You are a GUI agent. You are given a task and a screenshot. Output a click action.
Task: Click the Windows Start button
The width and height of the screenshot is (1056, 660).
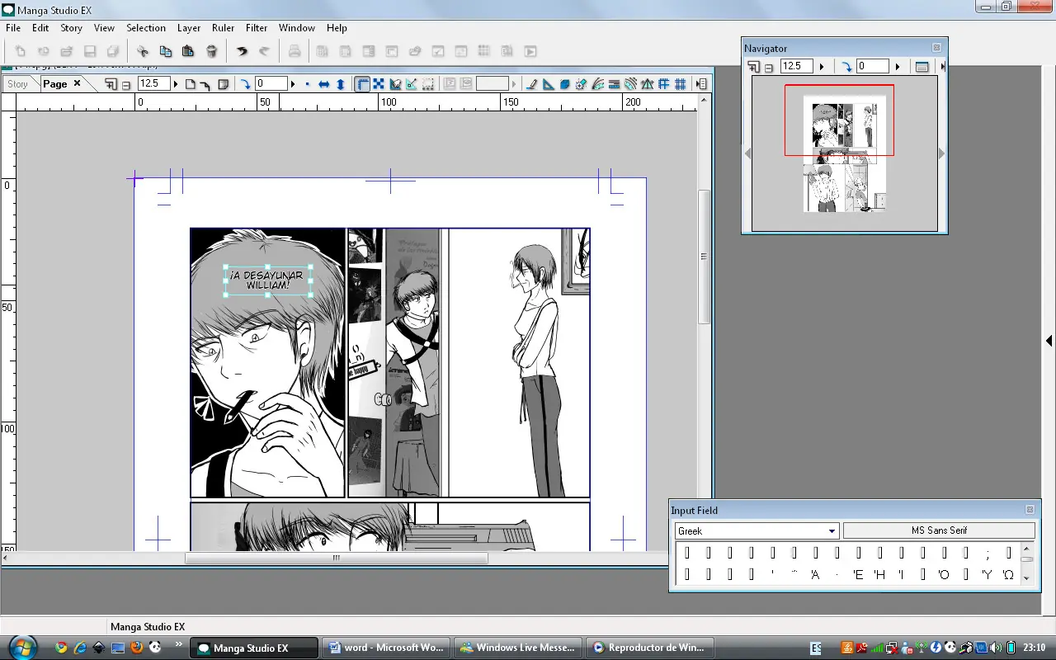click(21, 646)
